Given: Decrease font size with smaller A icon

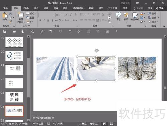Looking at the screenshot, I should coord(71,15).
